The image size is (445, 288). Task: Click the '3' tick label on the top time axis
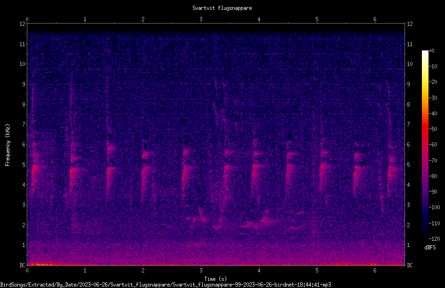click(x=201, y=19)
